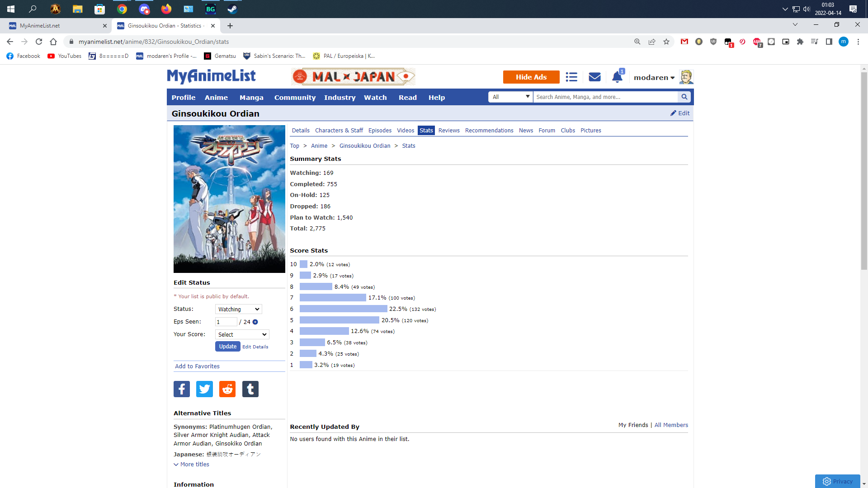Image resolution: width=868 pixels, height=488 pixels.
Task: Open the messages envelope icon
Action: pos(594,77)
